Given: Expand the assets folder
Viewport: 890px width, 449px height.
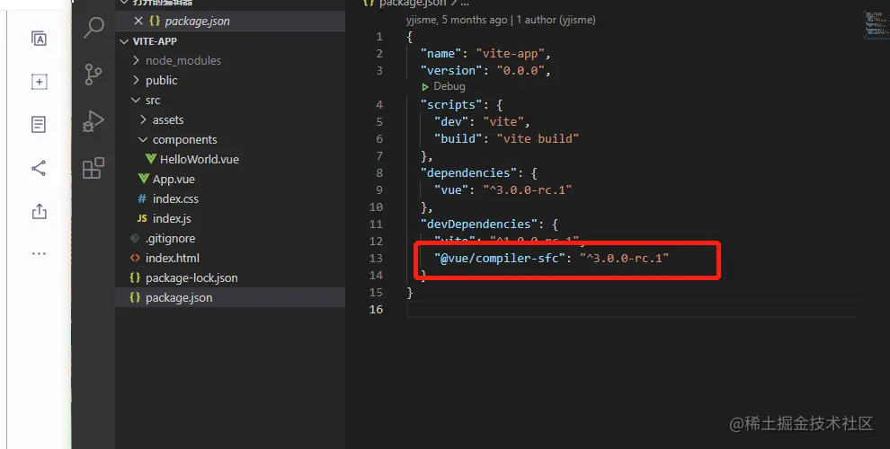Looking at the screenshot, I should [x=143, y=119].
